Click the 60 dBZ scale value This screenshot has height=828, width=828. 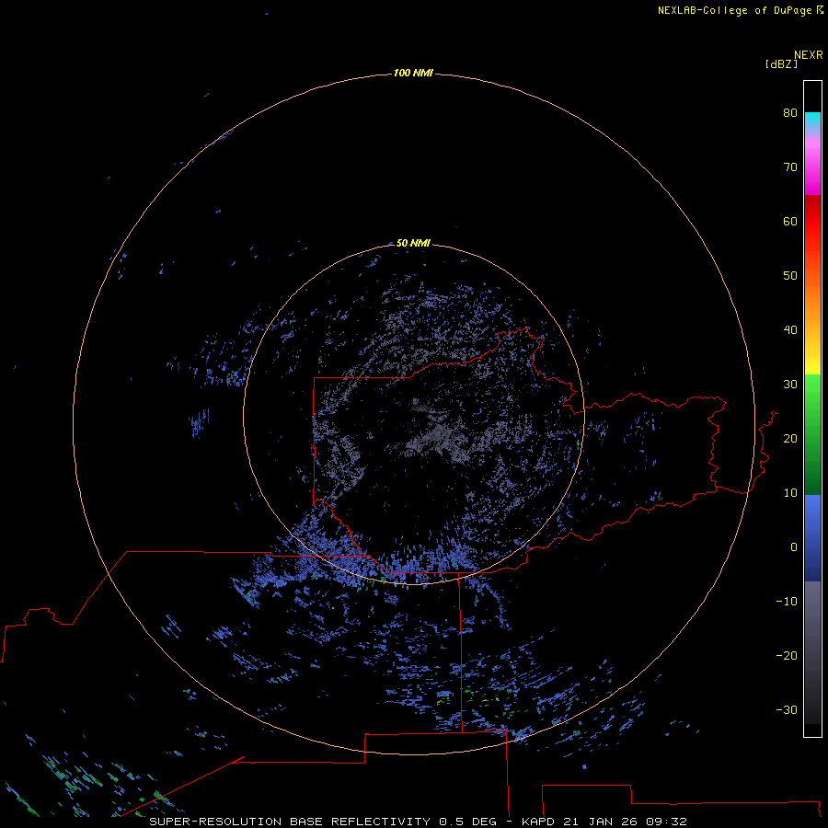790,221
